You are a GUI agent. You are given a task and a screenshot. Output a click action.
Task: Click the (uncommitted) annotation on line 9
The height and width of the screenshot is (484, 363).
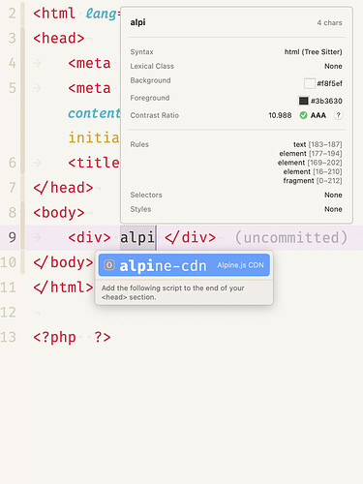(x=291, y=238)
